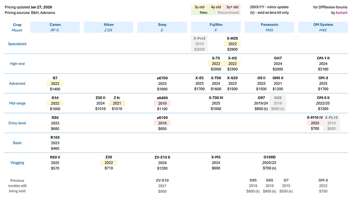The image size is (352, 198).
Task: Select the OM-1 II camera cell
Action: point(323,63)
